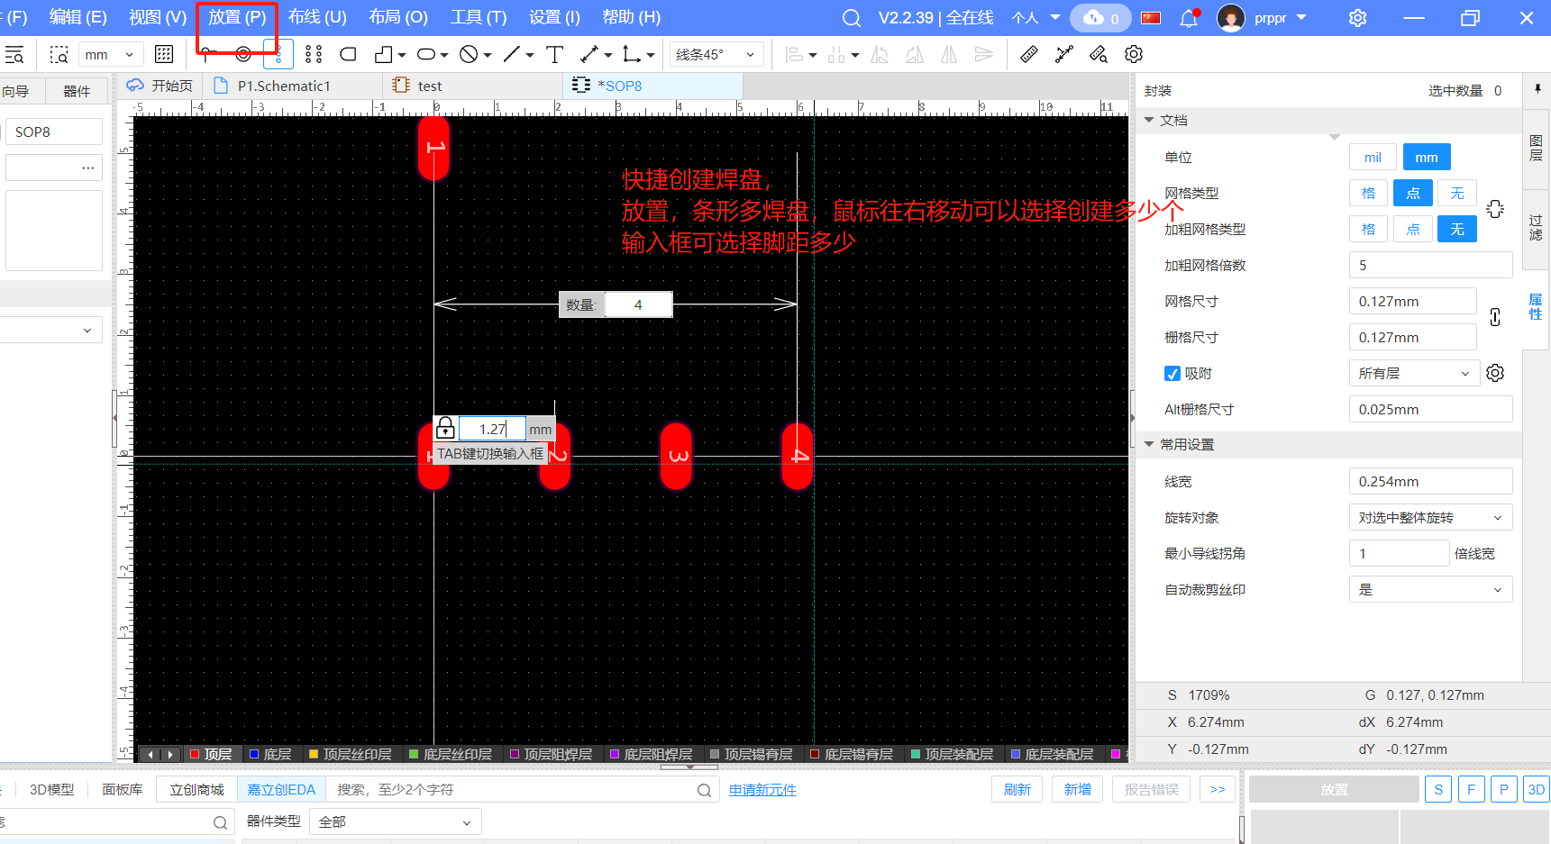Set bold grid type to 格
The width and height of the screenshot is (1551, 844).
[1368, 230]
